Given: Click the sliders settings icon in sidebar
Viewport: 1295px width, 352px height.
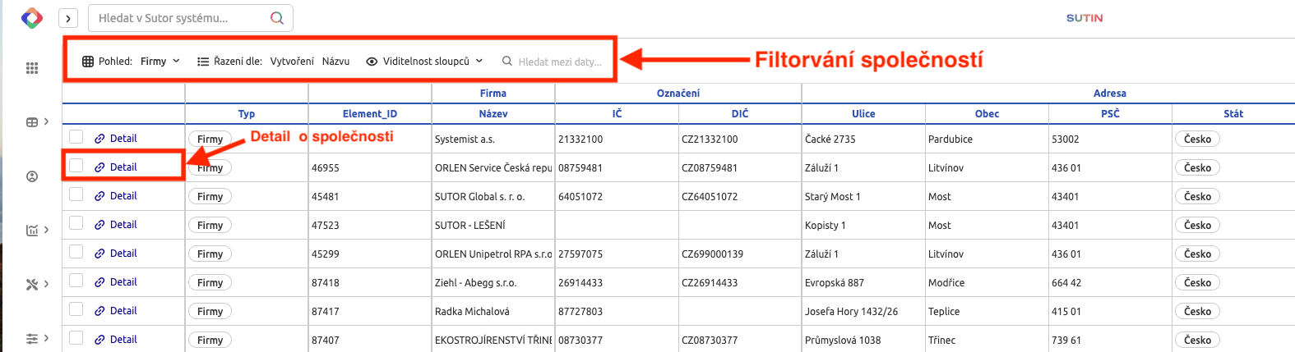Looking at the screenshot, I should [32, 338].
